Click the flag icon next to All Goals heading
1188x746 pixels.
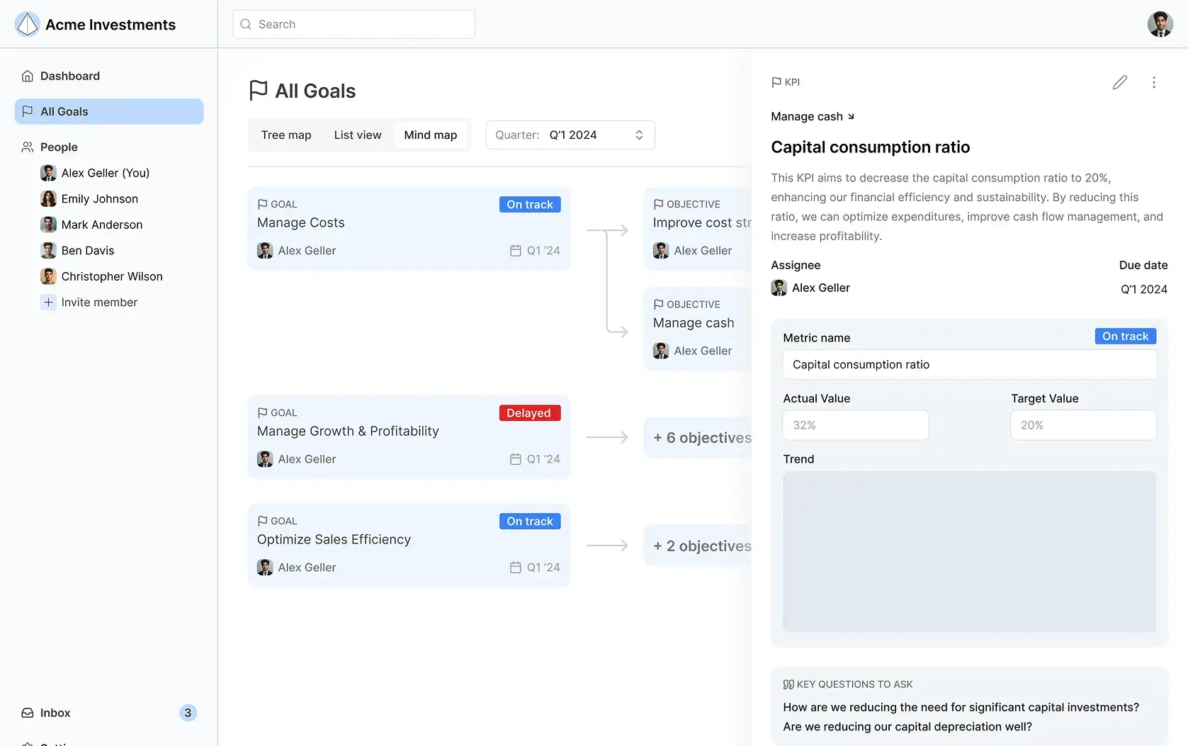(259, 91)
